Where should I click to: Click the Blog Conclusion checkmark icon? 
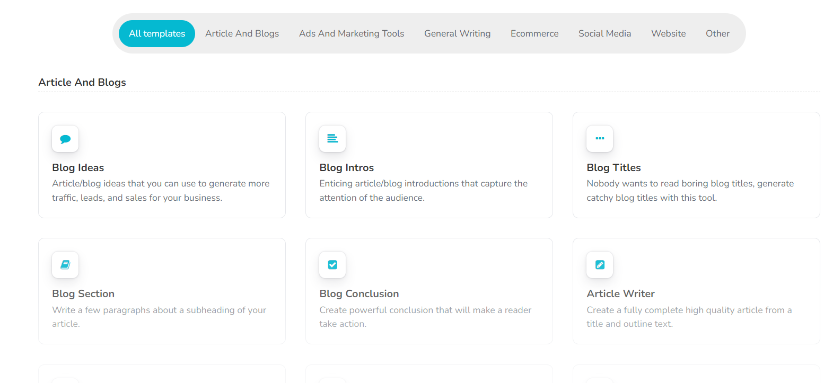click(x=332, y=265)
